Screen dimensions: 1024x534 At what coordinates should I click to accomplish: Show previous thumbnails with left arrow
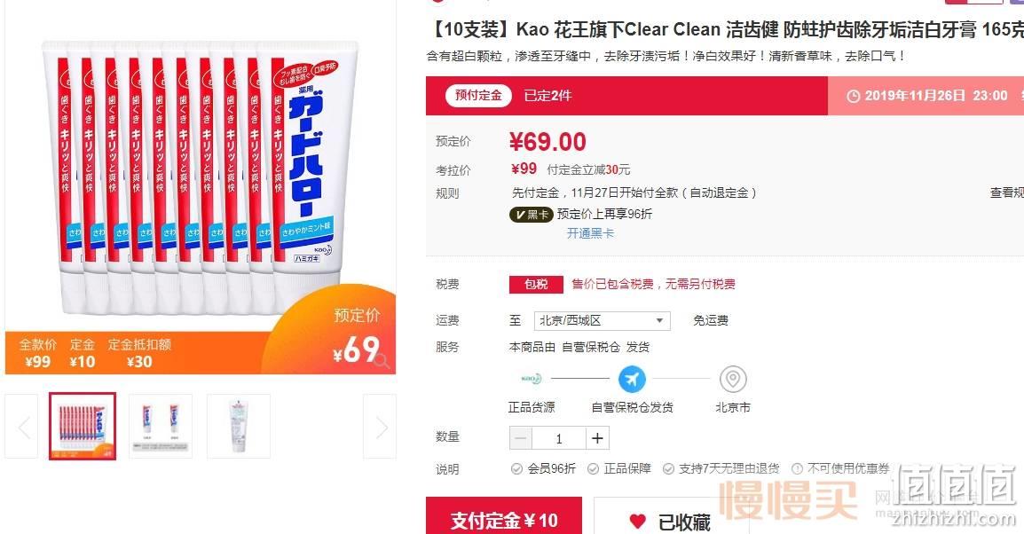[21, 427]
